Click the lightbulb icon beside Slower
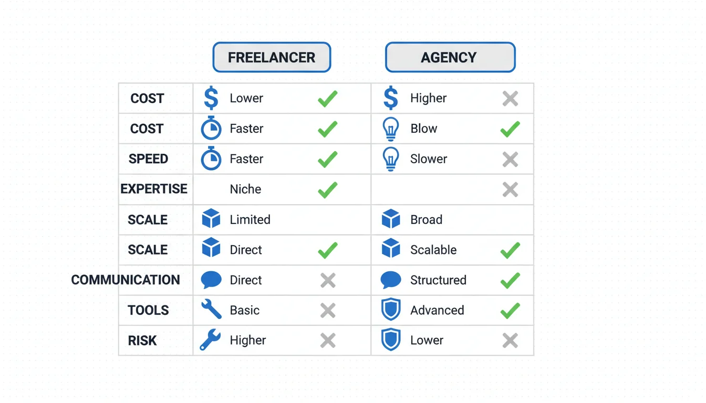This screenshot has height=403, width=706. tap(390, 159)
